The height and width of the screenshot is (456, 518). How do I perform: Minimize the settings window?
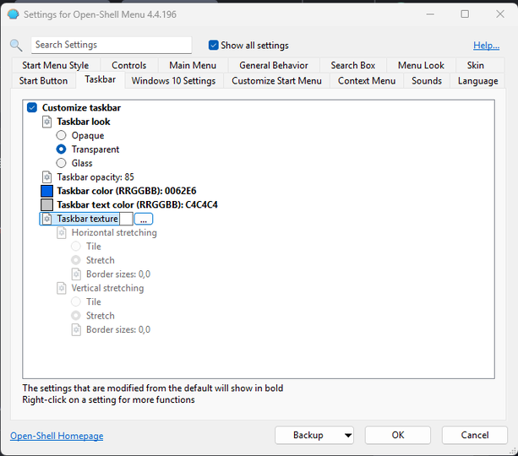[x=430, y=14]
